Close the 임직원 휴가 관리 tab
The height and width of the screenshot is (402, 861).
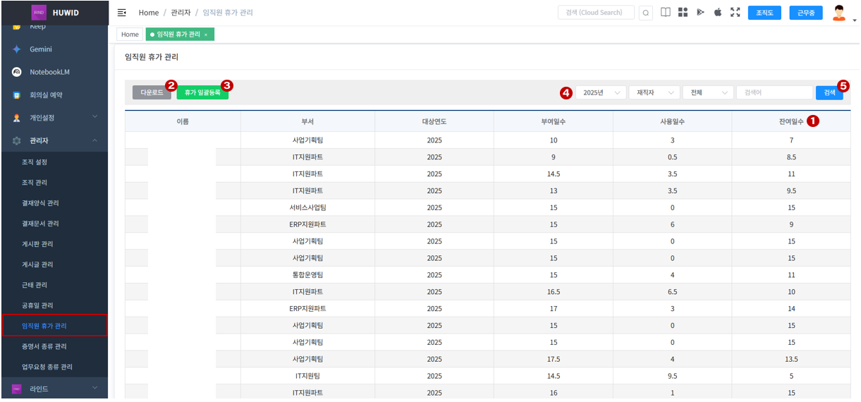[x=206, y=35]
